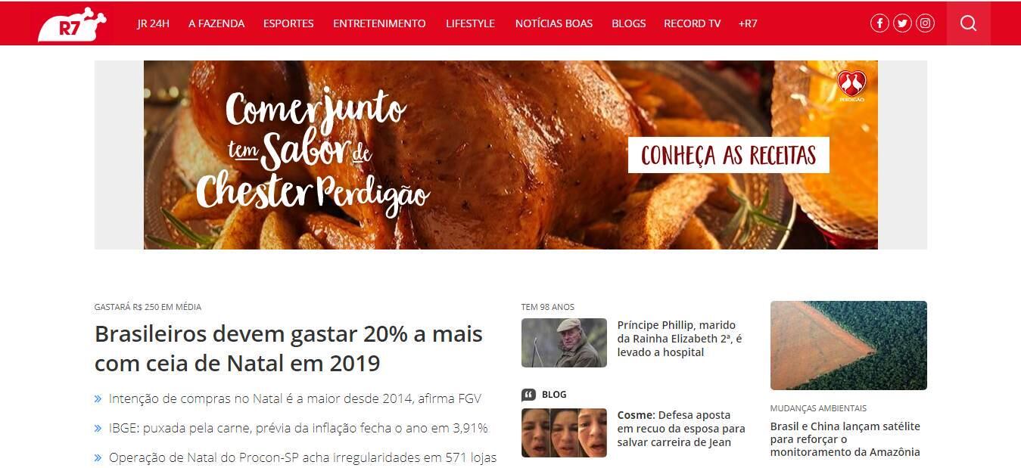The width and height of the screenshot is (1021, 468).
Task: Open the IBGE inflação prévia link
Action: pos(298,428)
